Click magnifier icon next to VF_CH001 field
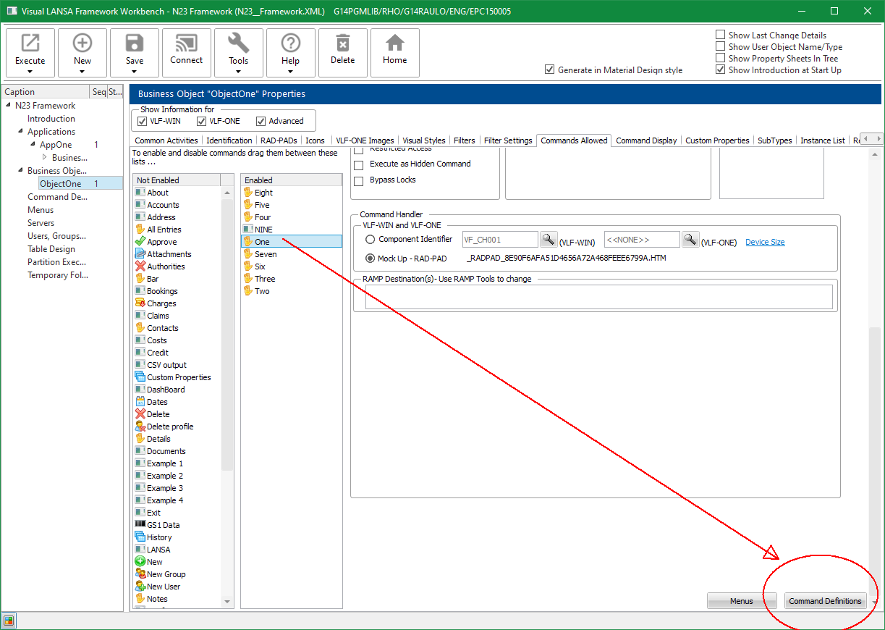The image size is (885, 630). [x=549, y=240]
